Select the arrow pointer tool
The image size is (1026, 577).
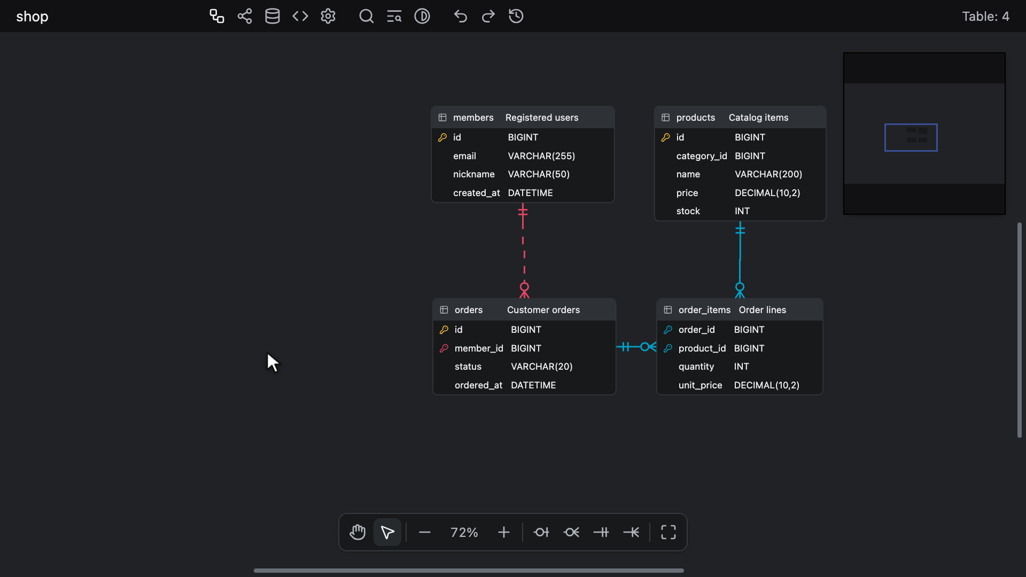click(387, 532)
